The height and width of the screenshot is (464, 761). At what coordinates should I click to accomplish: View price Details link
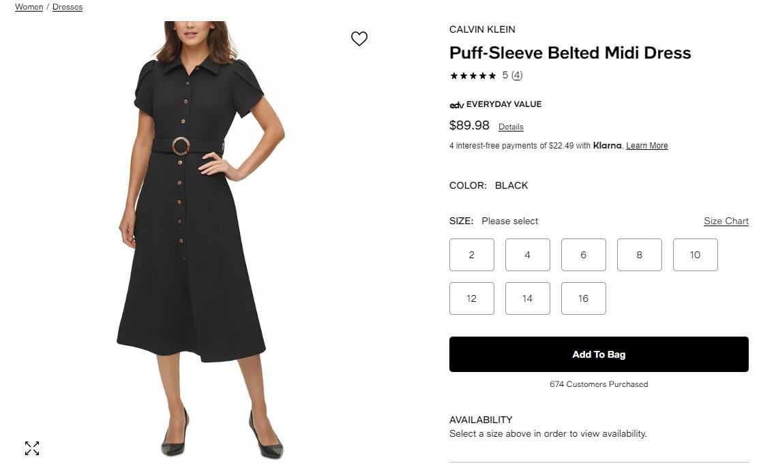pyautogui.click(x=511, y=127)
